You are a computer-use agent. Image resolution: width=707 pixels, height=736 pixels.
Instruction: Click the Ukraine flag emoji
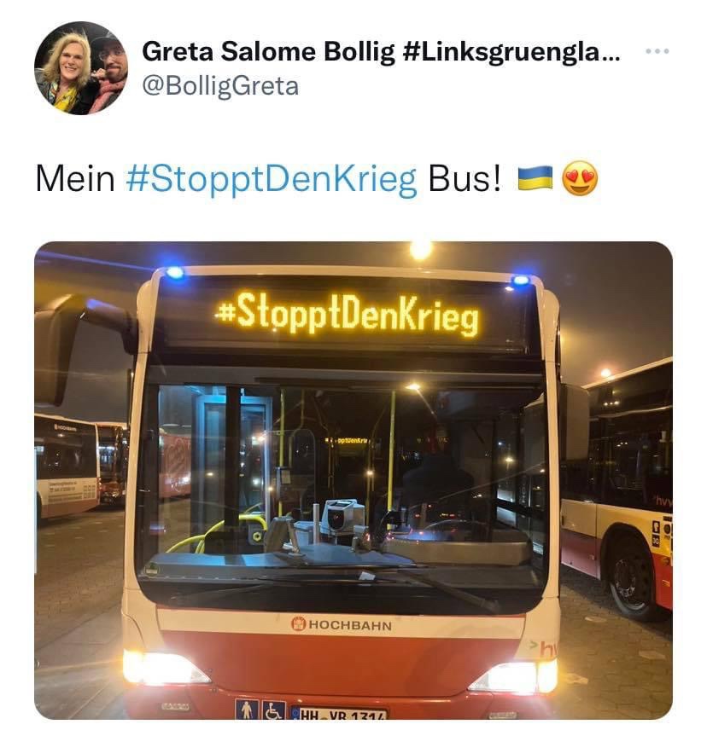535,178
